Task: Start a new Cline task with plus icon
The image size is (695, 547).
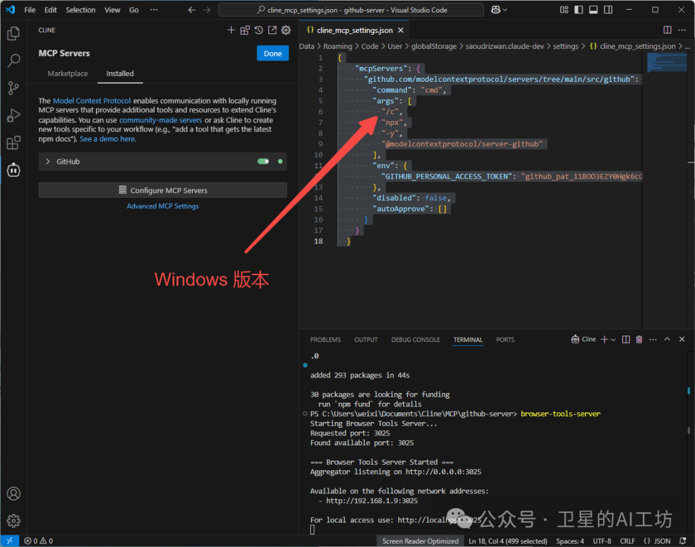Action: pyautogui.click(x=231, y=30)
